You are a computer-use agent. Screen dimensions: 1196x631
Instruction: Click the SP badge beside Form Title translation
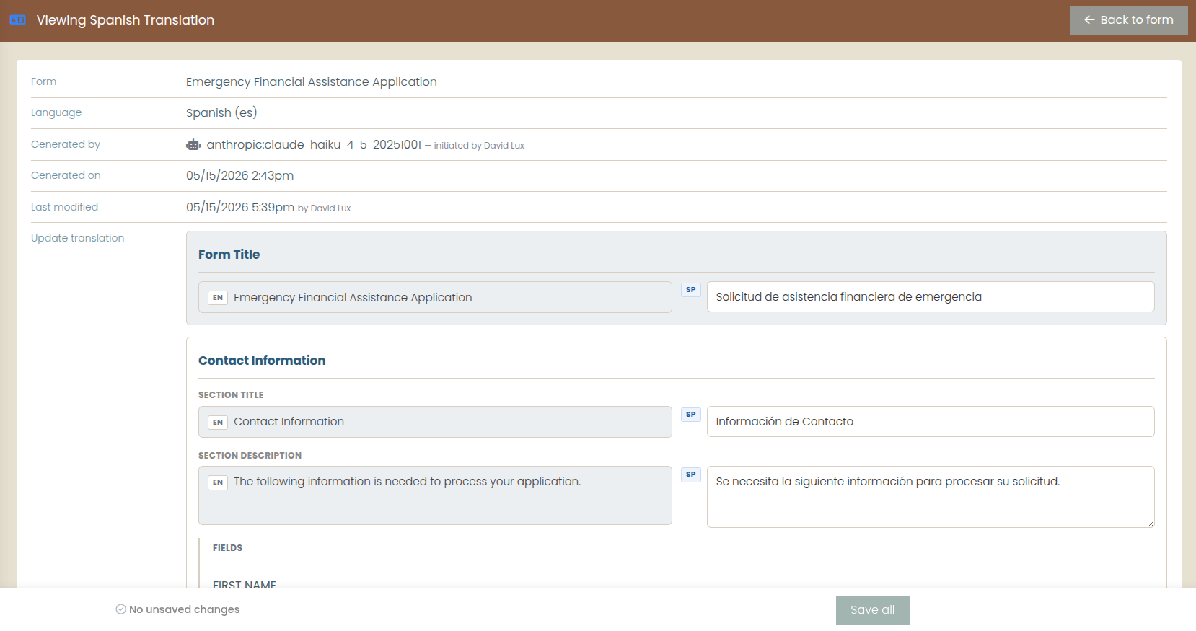pyautogui.click(x=691, y=290)
